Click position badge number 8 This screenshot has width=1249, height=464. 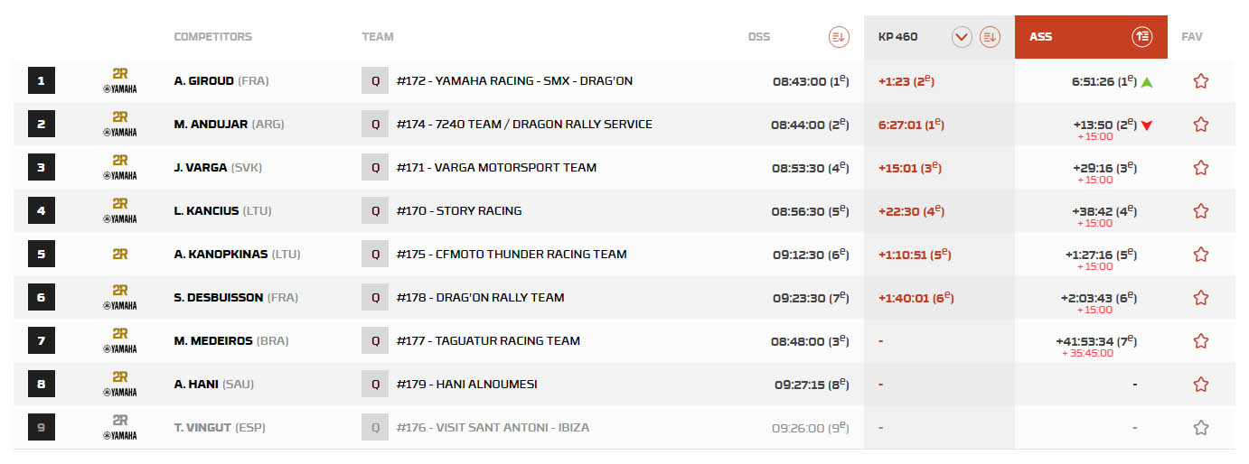41,385
